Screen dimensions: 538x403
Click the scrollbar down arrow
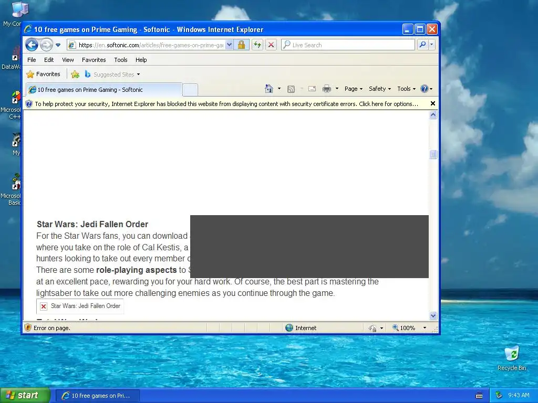[x=433, y=315]
